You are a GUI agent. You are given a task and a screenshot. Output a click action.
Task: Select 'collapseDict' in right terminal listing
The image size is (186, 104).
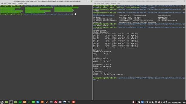98,17
